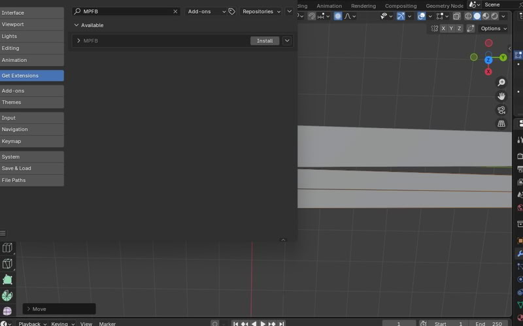Click the tag filter icon beside Add-ons

coord(232,12)
